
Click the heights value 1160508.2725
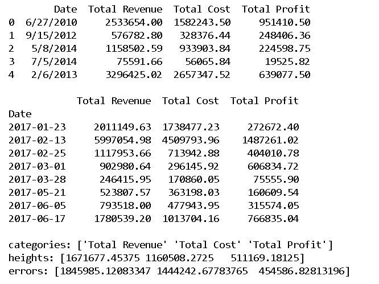coord(180,258)
